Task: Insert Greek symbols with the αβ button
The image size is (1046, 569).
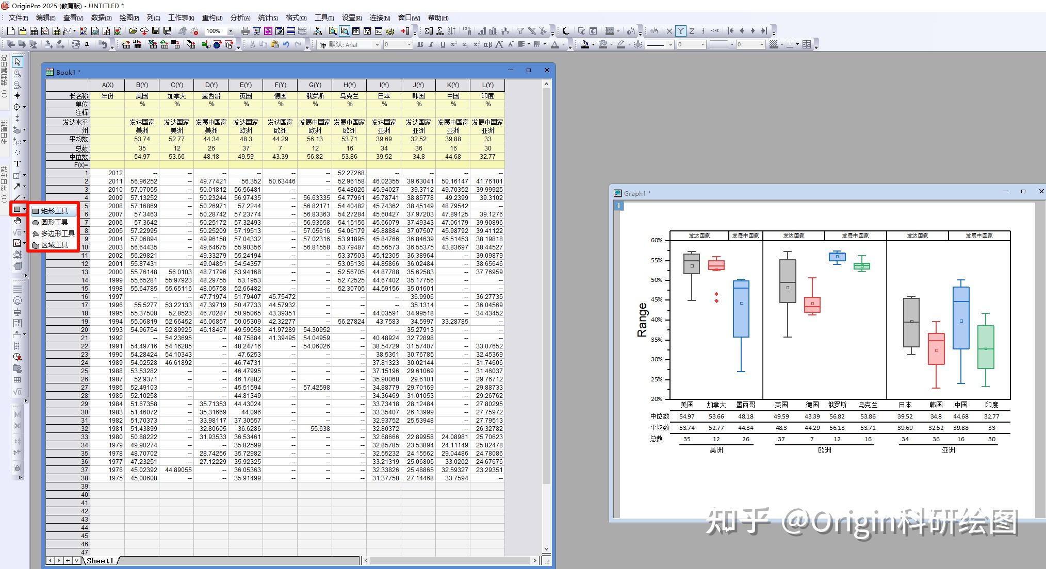Action: point(487,45)
